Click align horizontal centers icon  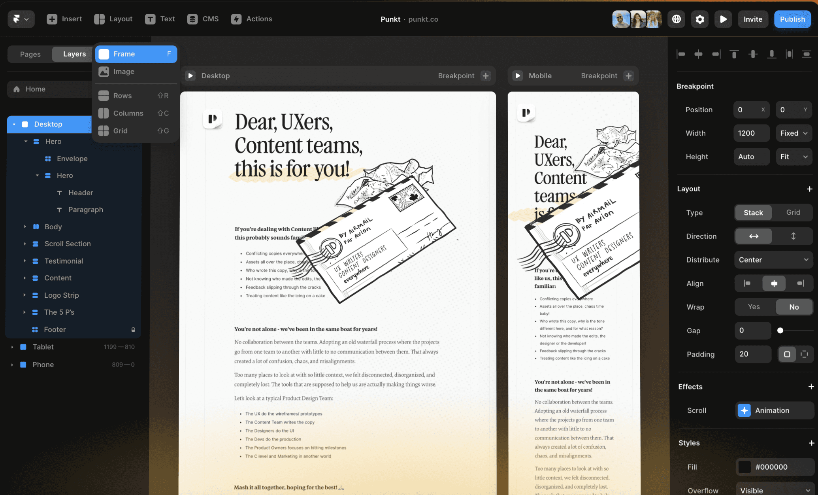pos(698,54)
